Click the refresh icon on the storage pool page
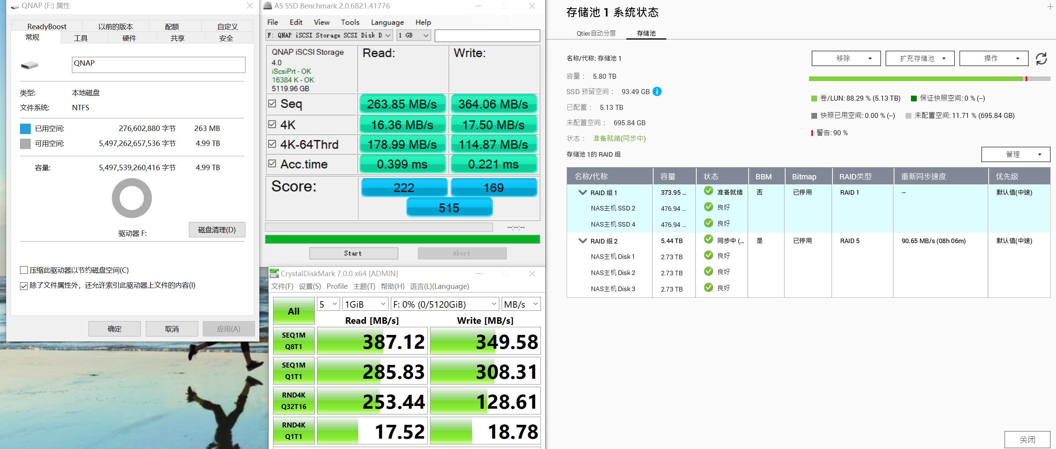The height and width of the screenshot is (449, 1056). [x=1042, y=58]
